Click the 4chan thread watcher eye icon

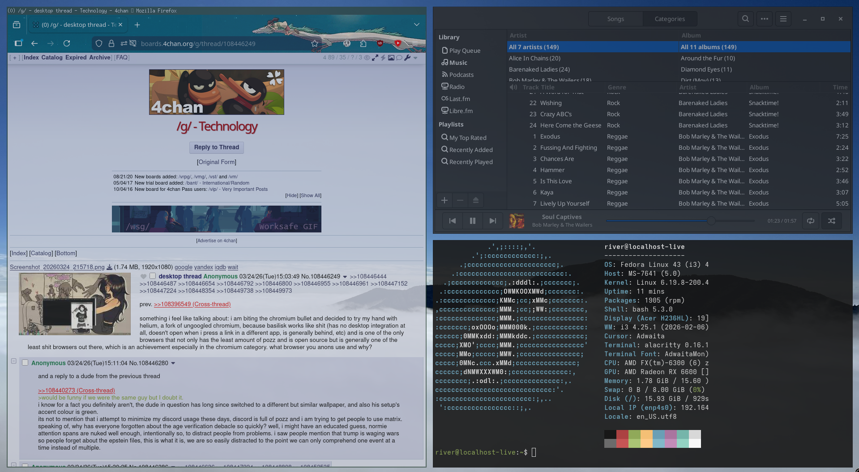367,58
